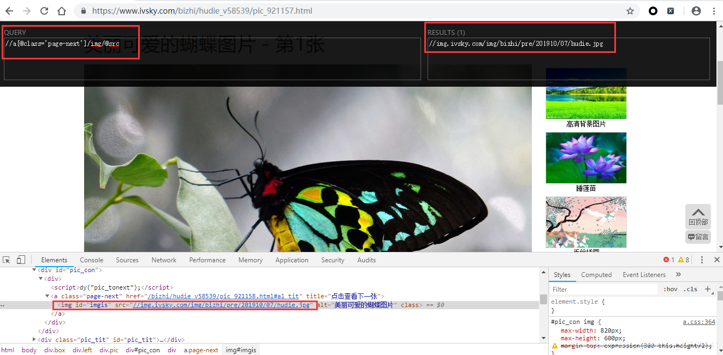Open the XPath helper extension icon
Image resolution: width=723 pixels, height=355 pixels.
(x=671, y=11)
